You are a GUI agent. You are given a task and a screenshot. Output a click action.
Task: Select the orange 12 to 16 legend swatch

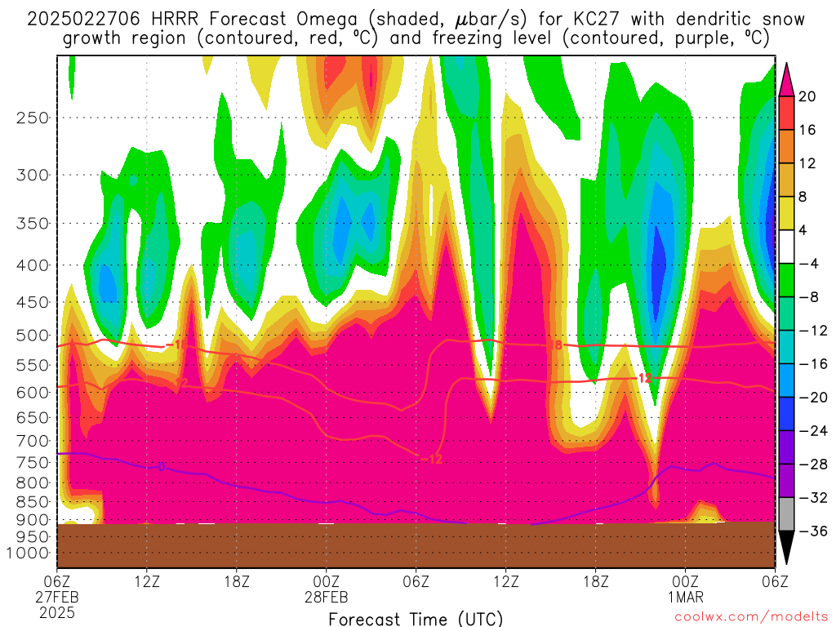(x=786, y=147)
